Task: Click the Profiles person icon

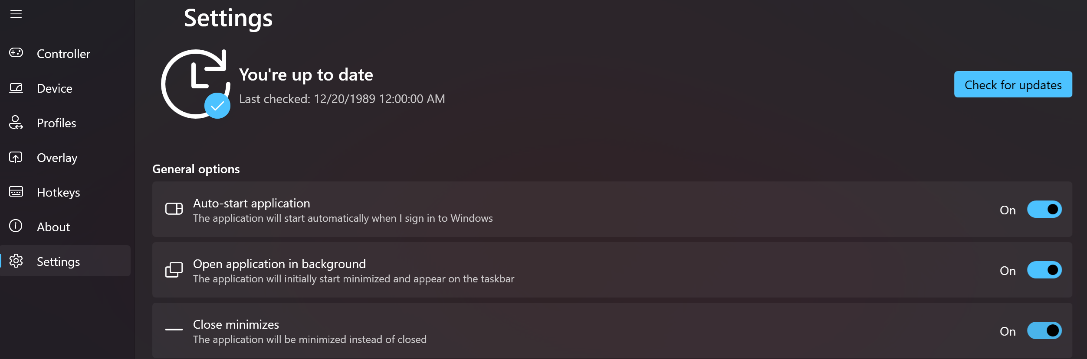Action: [x=16, y=123]
